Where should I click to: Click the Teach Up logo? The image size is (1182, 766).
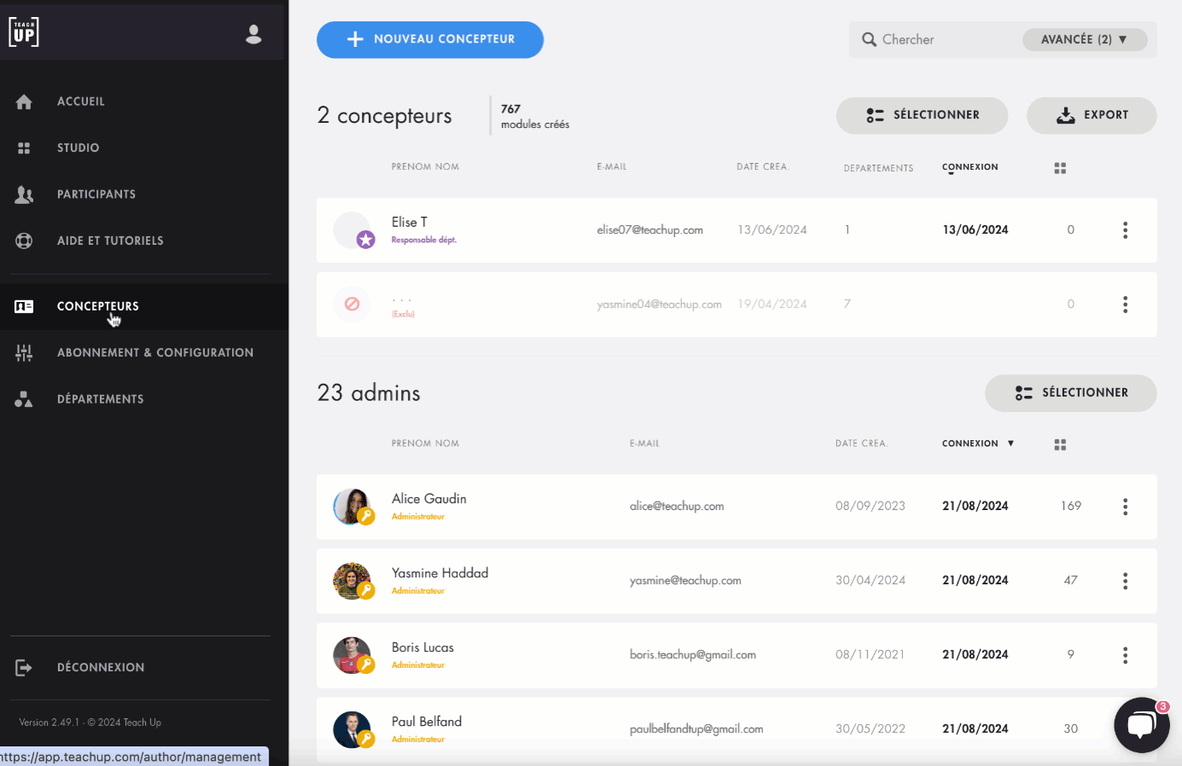click(24, 32)
